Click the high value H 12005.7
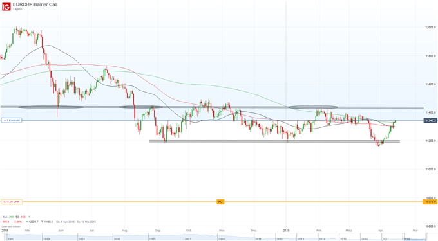Viewport: 438px width, 241px height. 32,222
